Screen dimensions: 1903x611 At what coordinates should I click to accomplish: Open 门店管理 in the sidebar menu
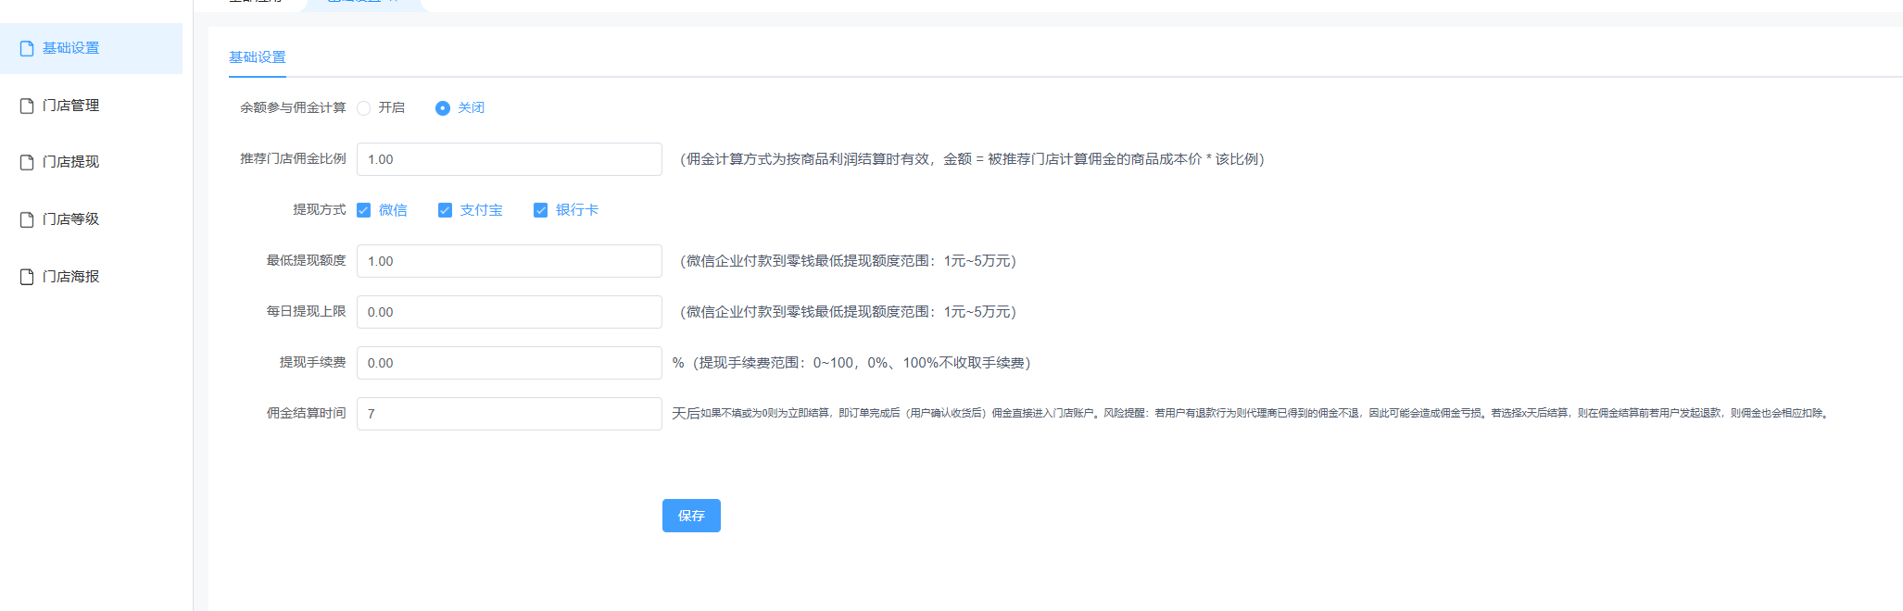(x=91, y=106)
